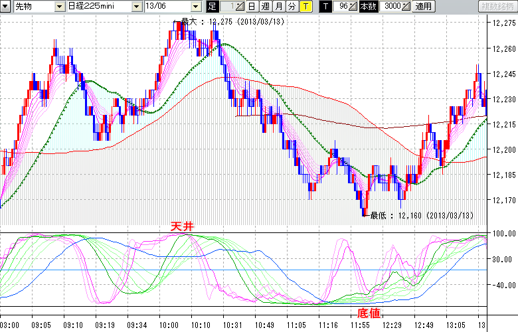Click the 天井 marker in oscillator panel

pos(182,227)
